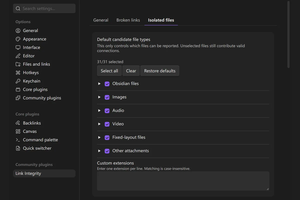Click the settings panel vertical scrollbar
The height and width of the screenshot is (200, 300).
tap(288, 34)
